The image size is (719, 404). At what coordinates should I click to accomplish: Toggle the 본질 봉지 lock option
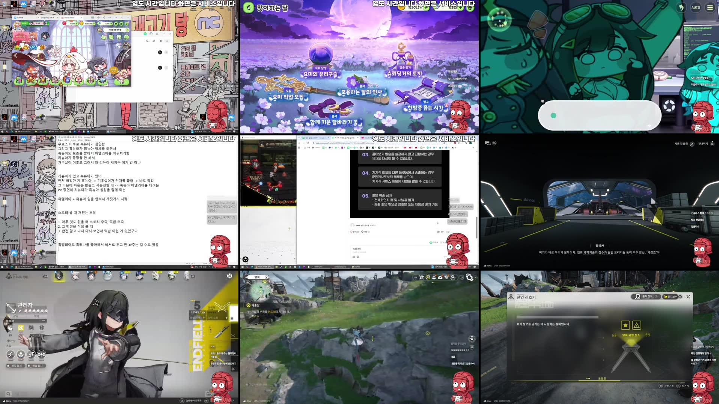[x=15, y=366]
